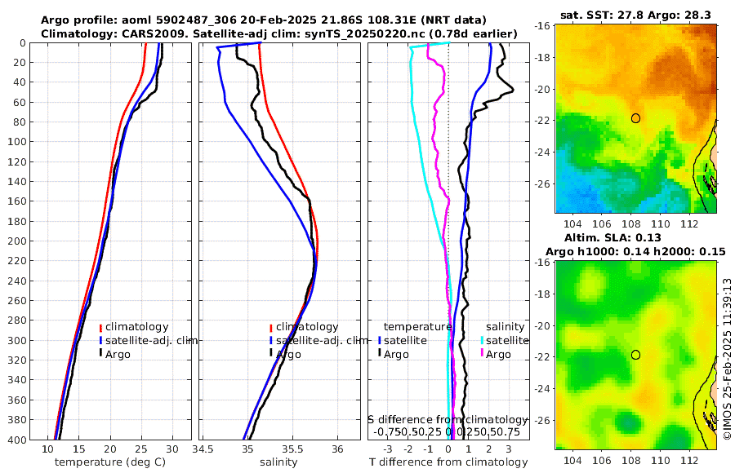
Task: Select 'satellite-adj. clim' legend entry in salinity panel
Action: click(322, 340)
